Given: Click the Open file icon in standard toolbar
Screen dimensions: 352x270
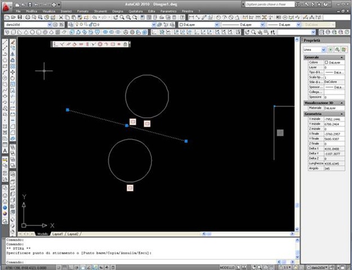Looking at the screenshot, I should (x=14, y=17).
